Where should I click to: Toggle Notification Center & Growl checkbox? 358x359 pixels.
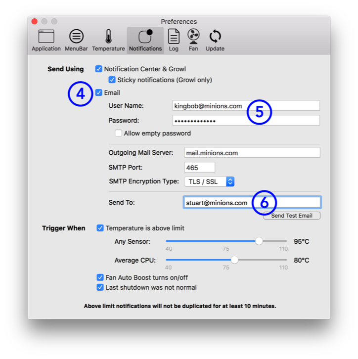pos(99,69)
